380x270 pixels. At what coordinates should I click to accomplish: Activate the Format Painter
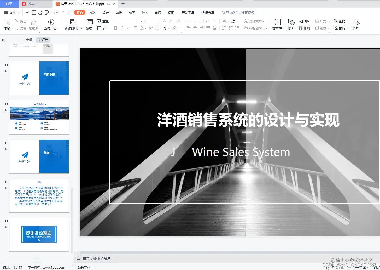point(34,25)
